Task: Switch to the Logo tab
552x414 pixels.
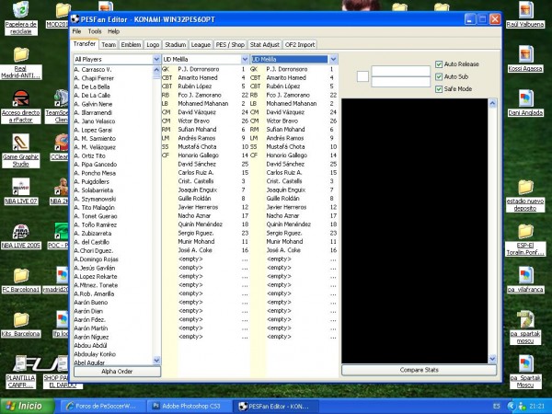Action: (153, 45)
